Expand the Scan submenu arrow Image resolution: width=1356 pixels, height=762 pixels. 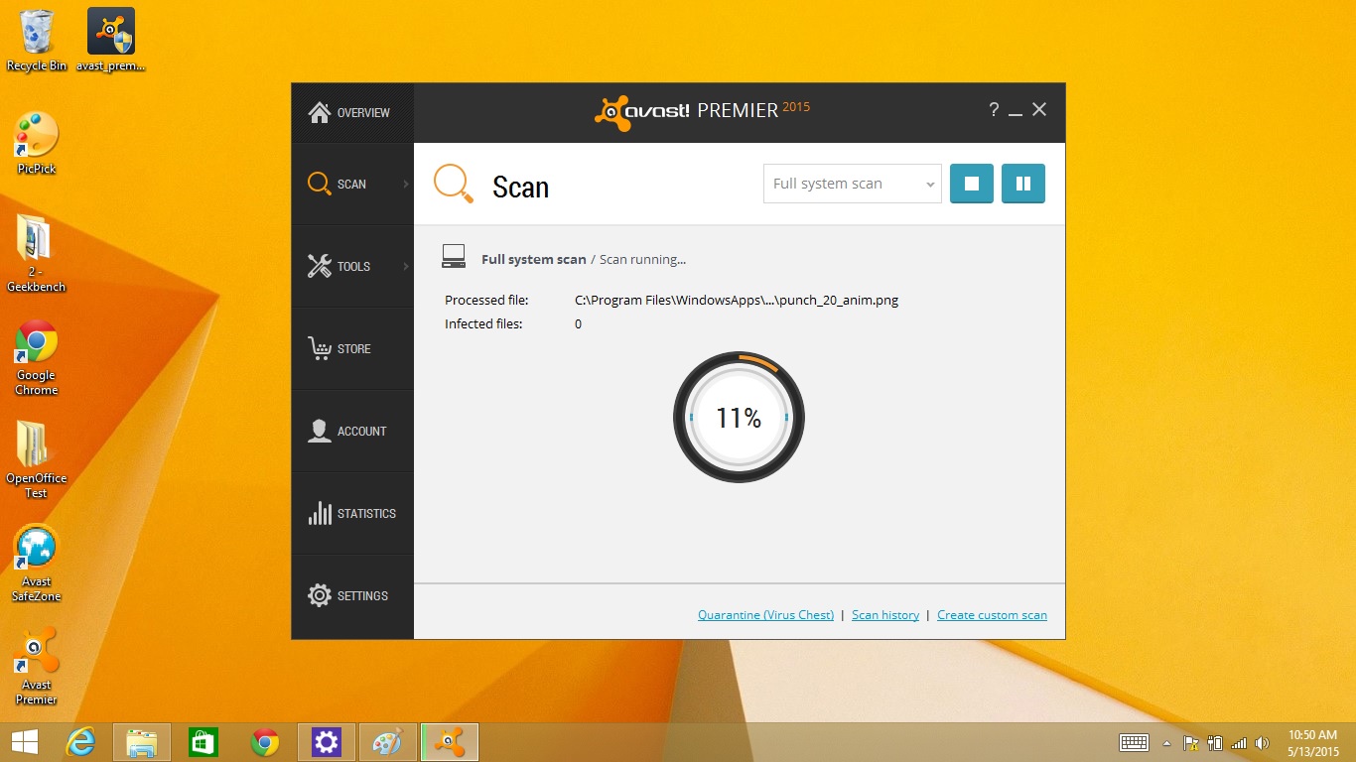click(x=406, y=185)
